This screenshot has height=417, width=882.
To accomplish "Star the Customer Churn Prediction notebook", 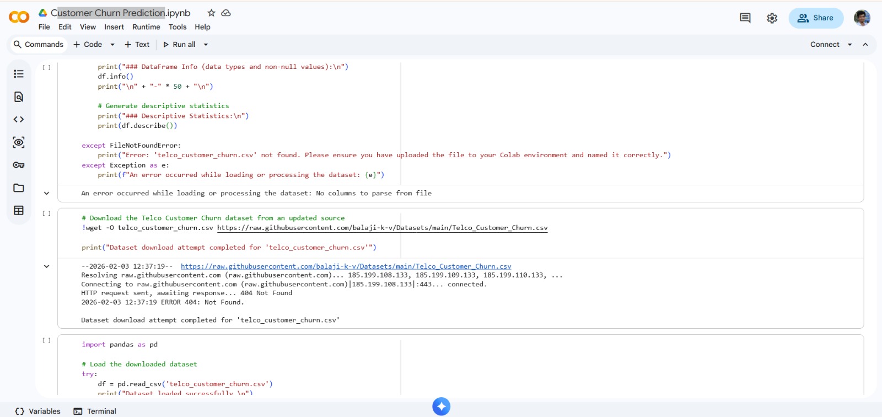I will (x=211, y=13).
